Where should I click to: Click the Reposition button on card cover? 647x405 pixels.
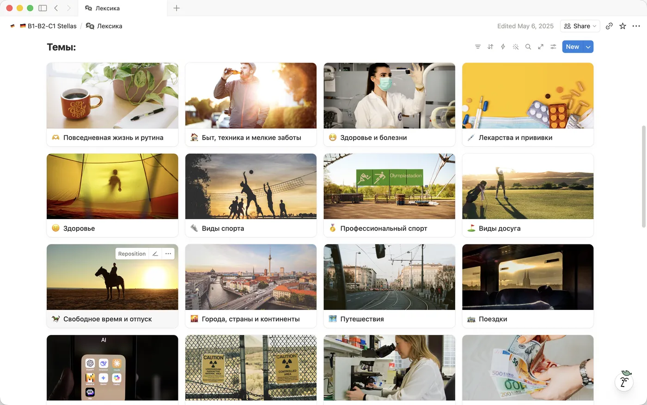pos(132,254)
